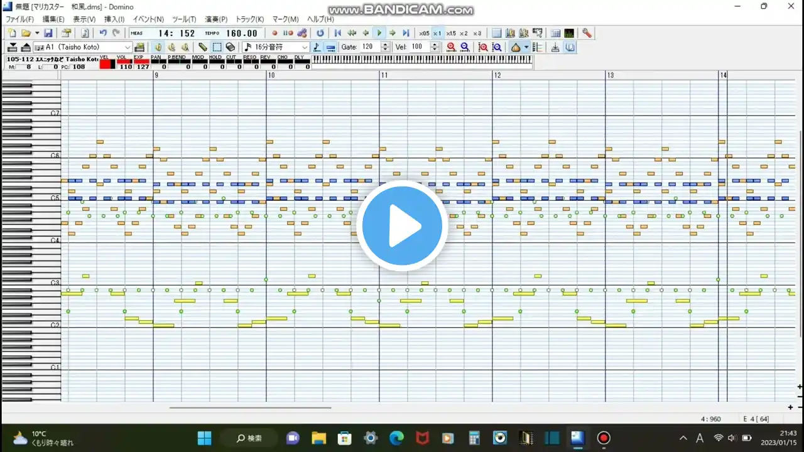Click the red EXP meter bar
This screenshot has height=452, width=804.
click(141, 62)
